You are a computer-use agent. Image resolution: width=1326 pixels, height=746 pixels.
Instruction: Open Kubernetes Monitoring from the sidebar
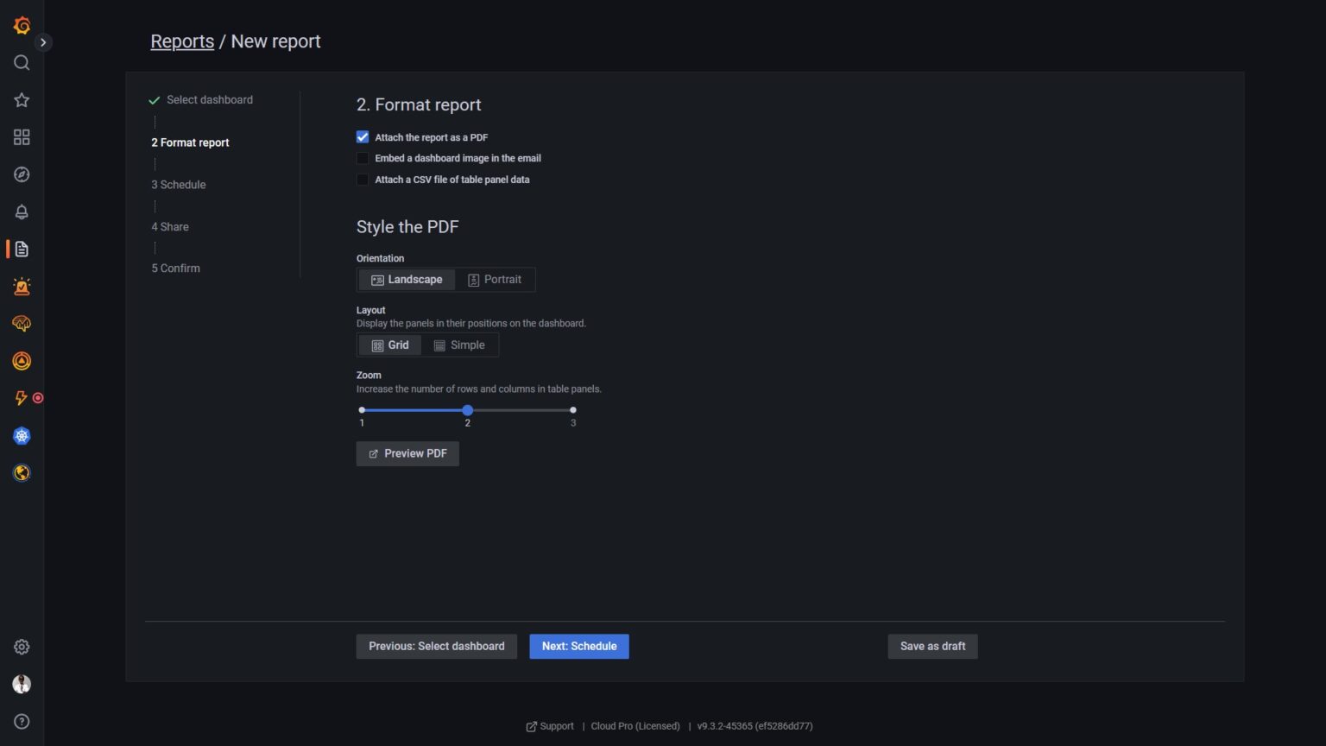tap(21, 435)
